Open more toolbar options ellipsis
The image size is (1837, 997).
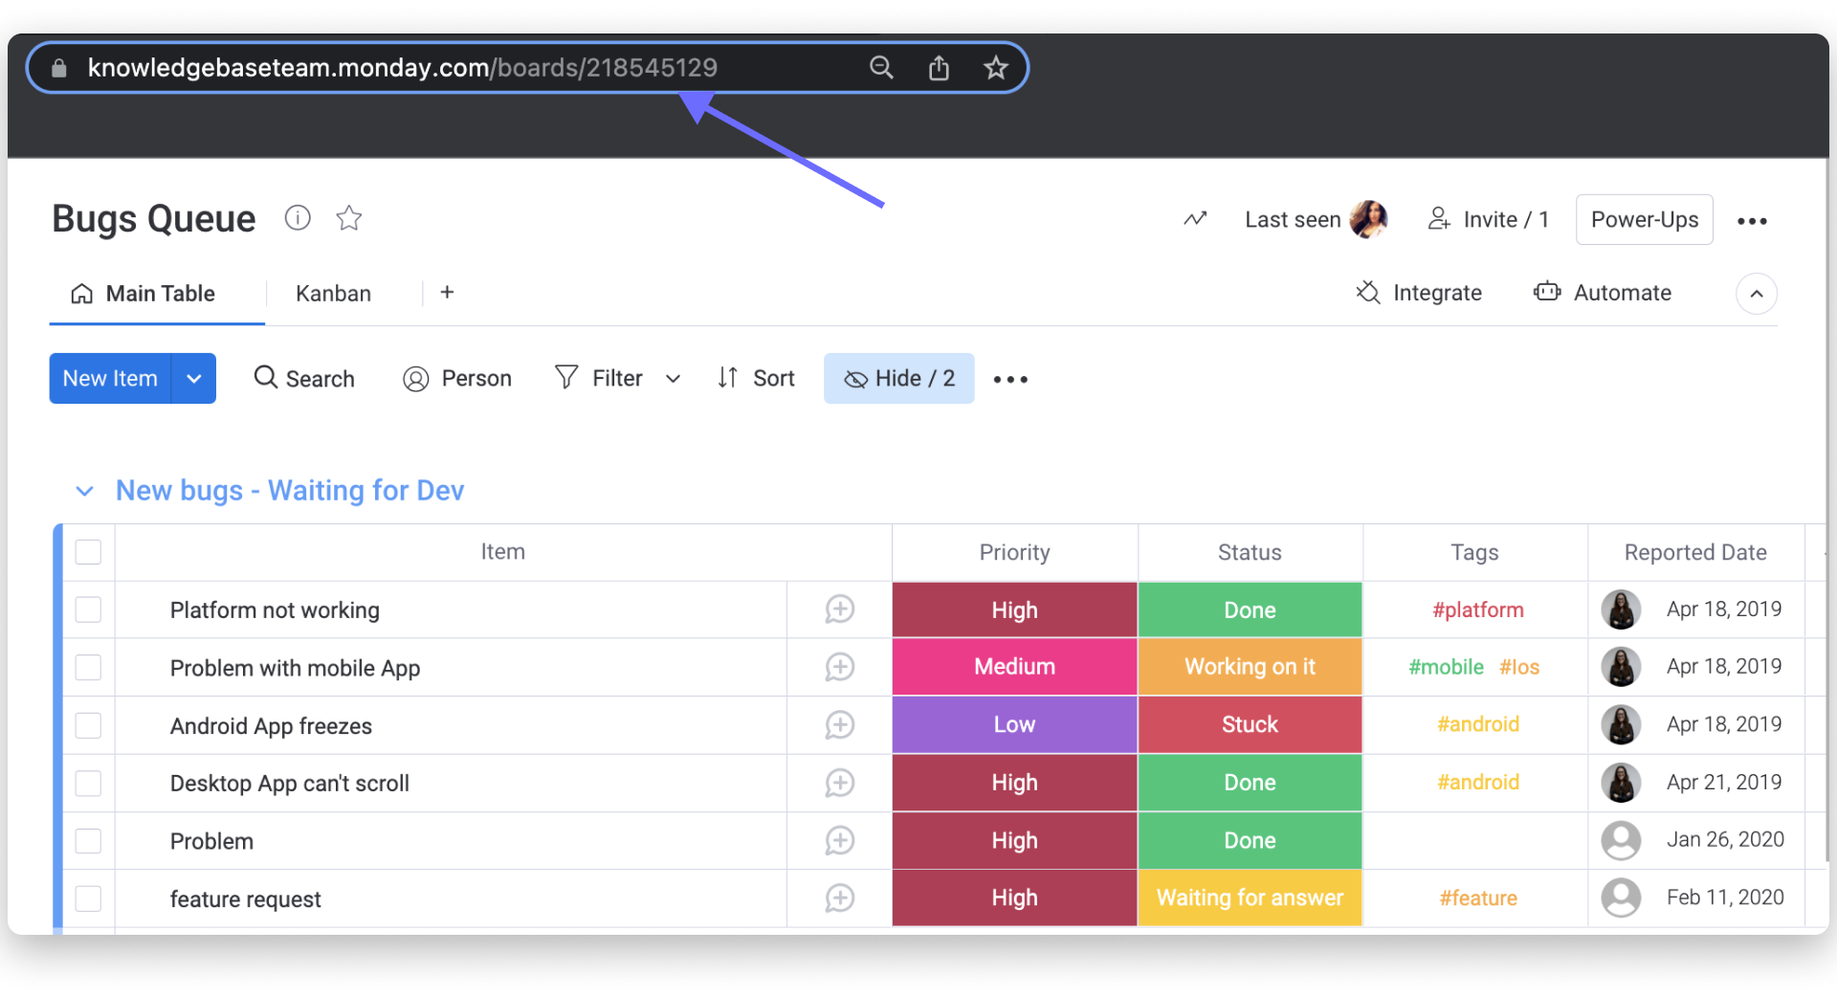coord(1010,379)
